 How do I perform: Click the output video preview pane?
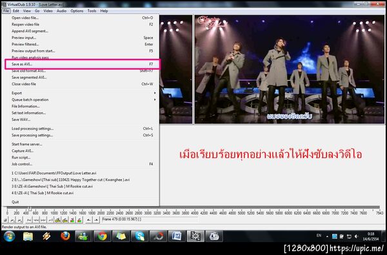289,70
